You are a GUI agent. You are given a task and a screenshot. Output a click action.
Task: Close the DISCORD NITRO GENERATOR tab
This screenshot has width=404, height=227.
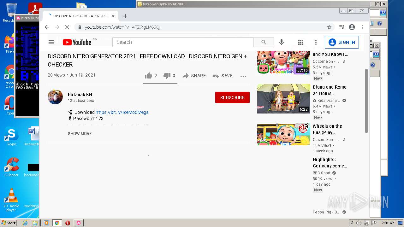click(x=113, y=16)
